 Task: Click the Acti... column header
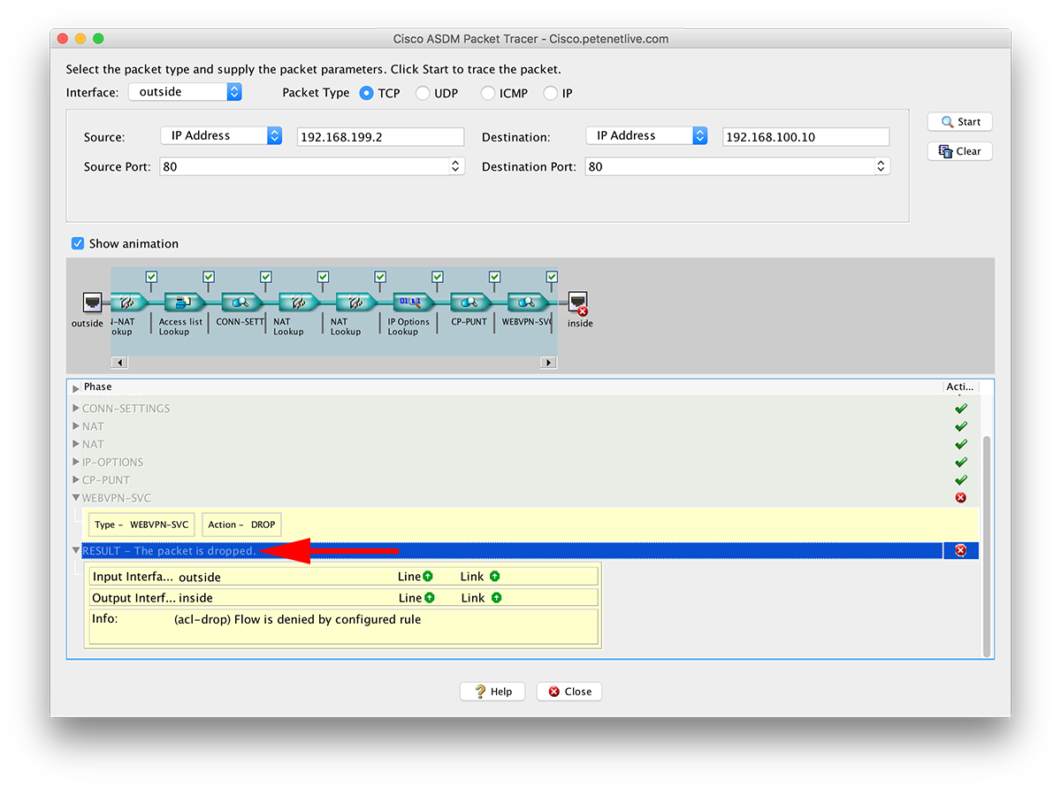[x=960, y=387]
